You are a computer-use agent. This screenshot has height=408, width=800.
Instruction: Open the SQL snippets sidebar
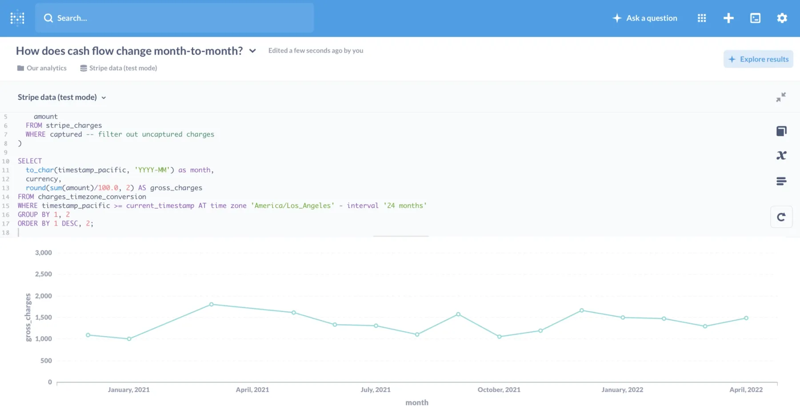[781, 181]
